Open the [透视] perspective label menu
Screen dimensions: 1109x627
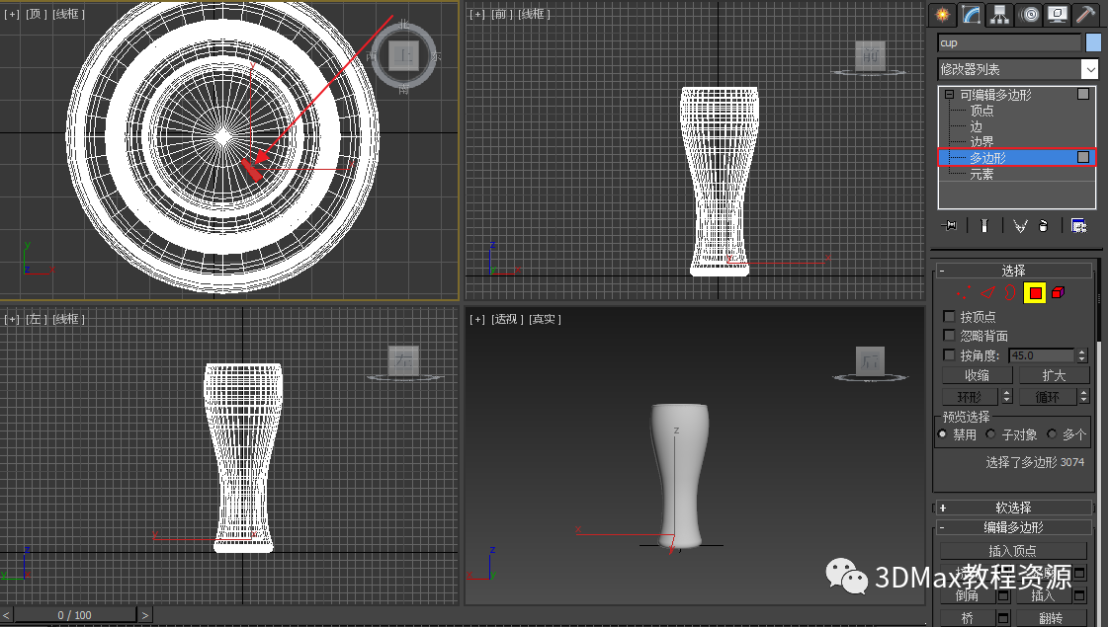(x=508, y=320)
